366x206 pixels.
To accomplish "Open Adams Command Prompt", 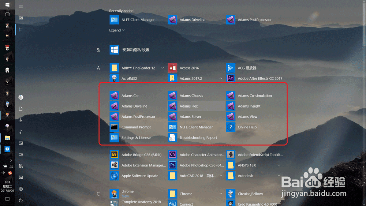I will [138, 127].
